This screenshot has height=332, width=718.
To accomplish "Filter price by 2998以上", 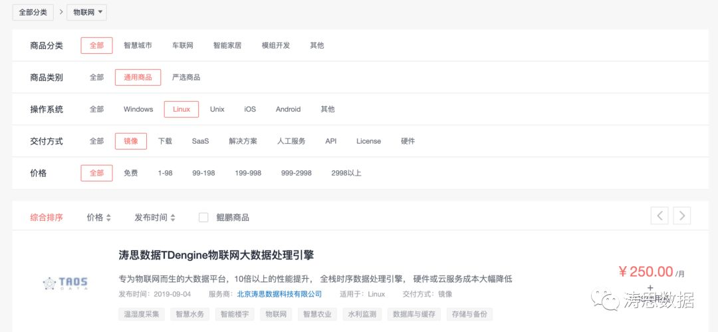I will coord(346,174).
